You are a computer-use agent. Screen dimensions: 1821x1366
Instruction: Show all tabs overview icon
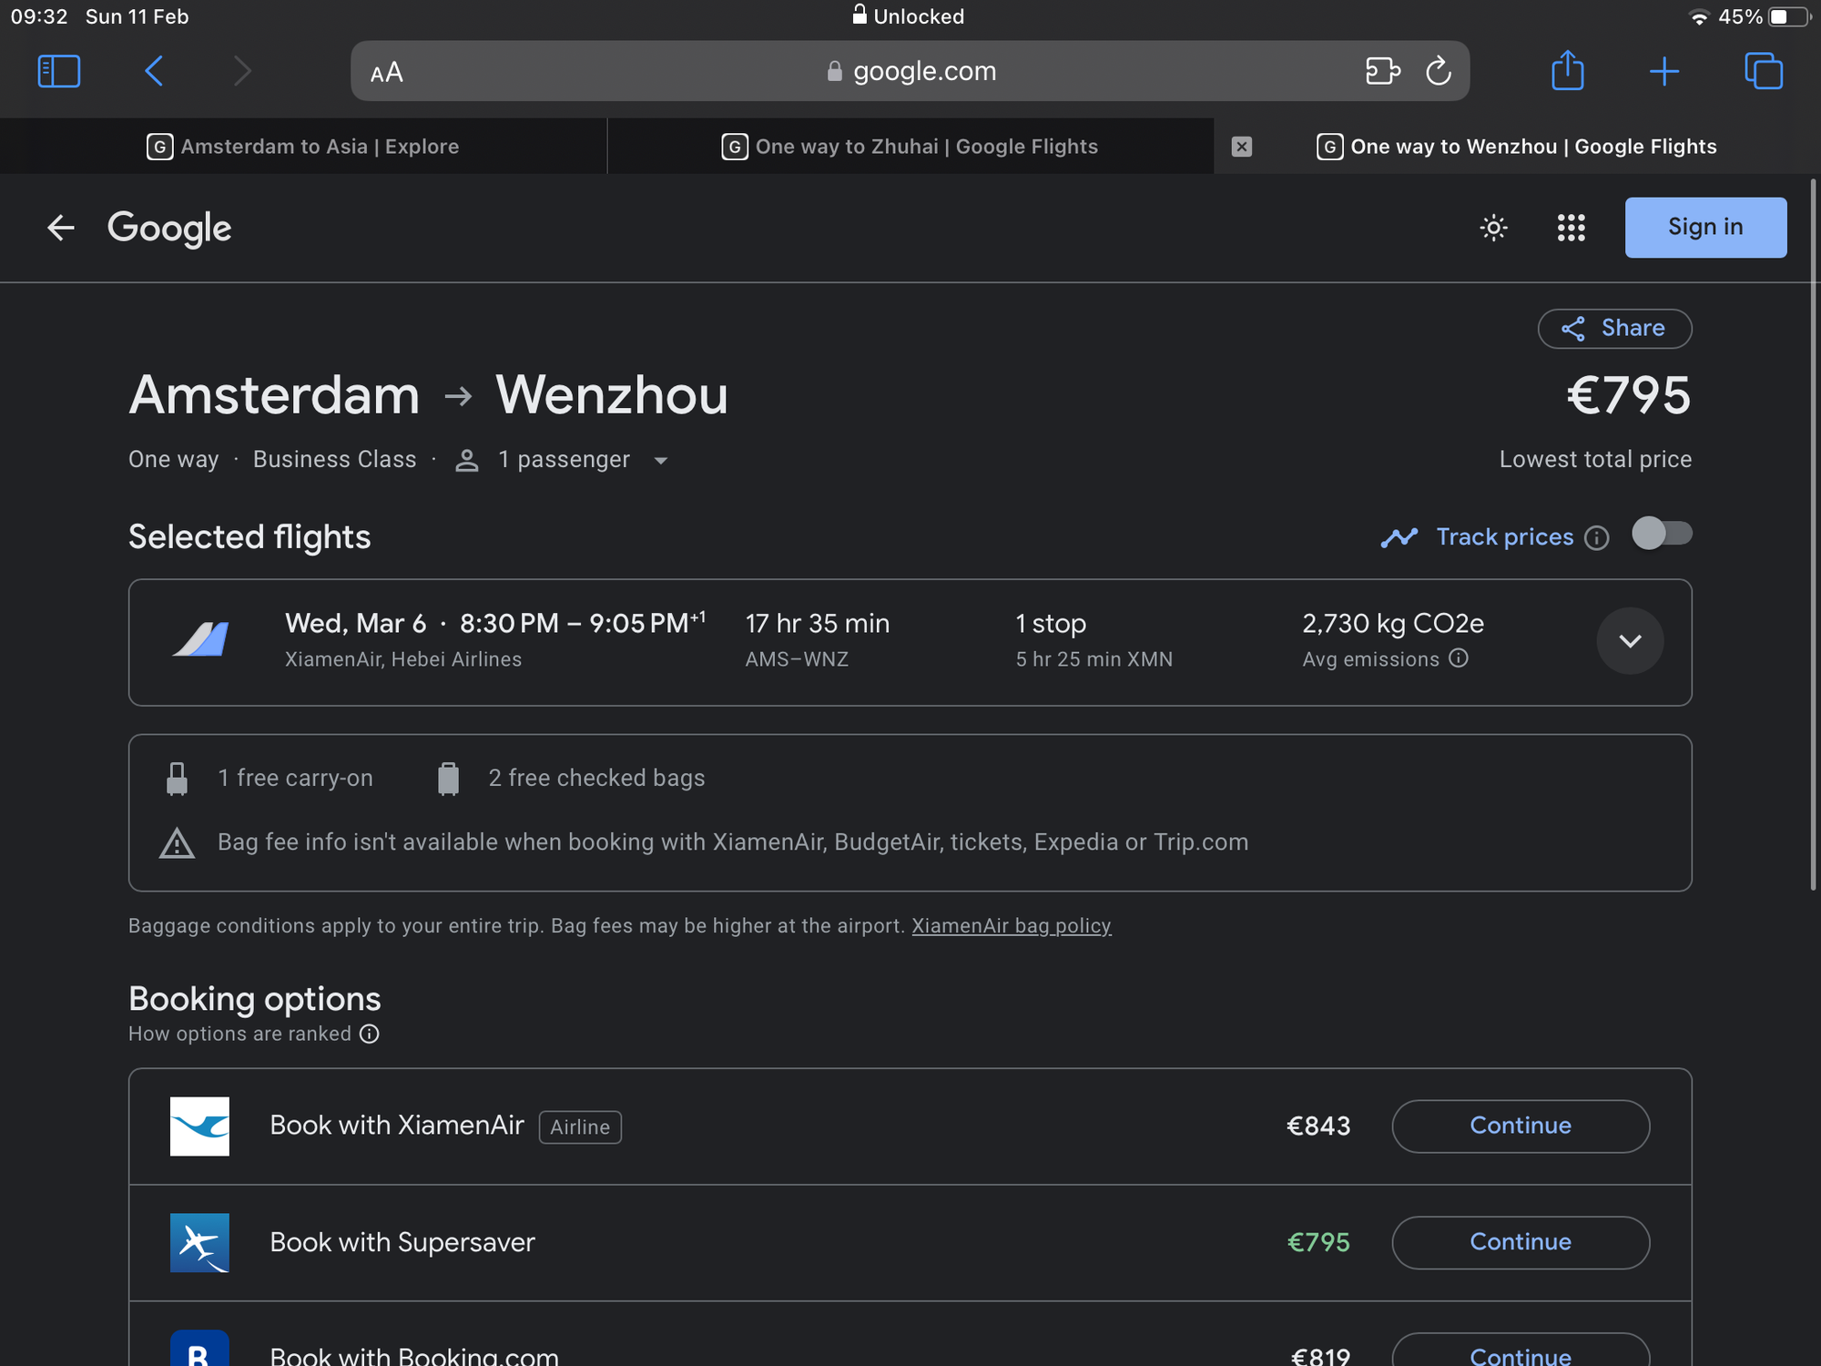pyautogui.click(x=1764, y=71)
